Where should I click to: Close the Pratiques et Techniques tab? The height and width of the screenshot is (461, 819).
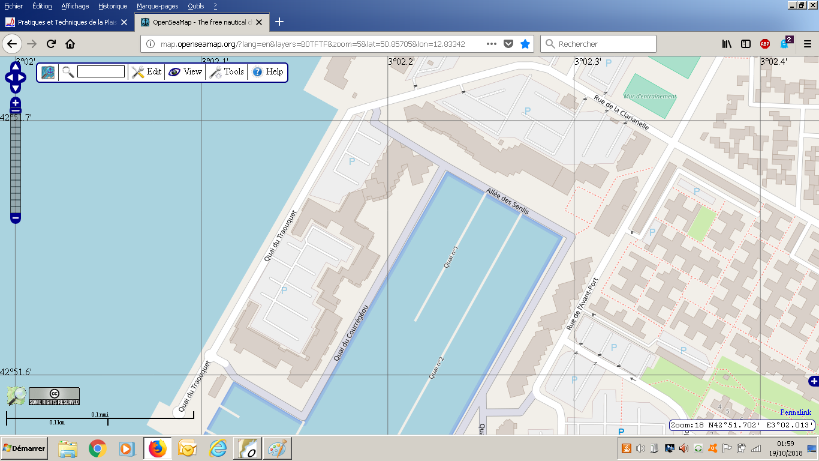[x=124, y=22]
